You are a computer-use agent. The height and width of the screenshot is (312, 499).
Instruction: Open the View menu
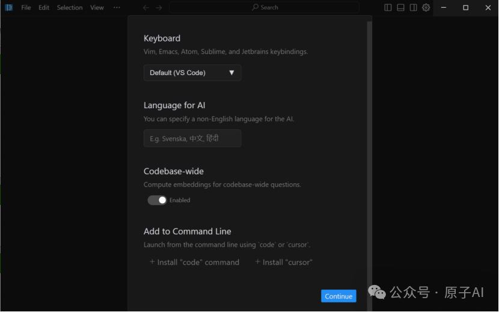click(x=97, y=8)
